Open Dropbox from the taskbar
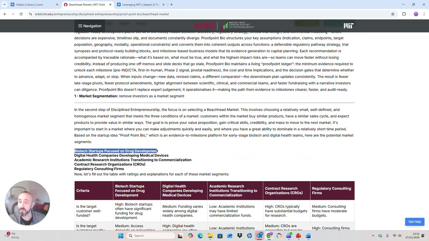Image resolution: width=429 pixels, height=241 pixels. 240,236
